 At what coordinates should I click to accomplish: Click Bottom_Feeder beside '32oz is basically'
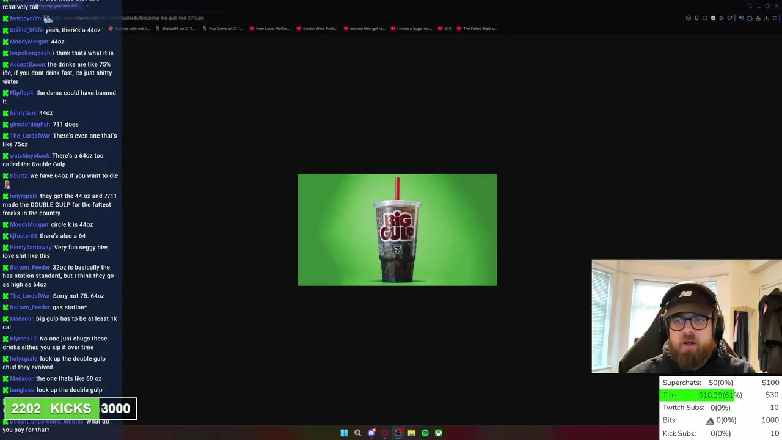30,267
